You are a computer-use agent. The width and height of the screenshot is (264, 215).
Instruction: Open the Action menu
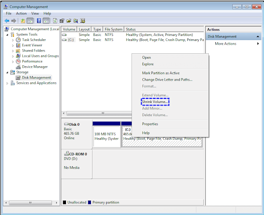click(21, 14)
